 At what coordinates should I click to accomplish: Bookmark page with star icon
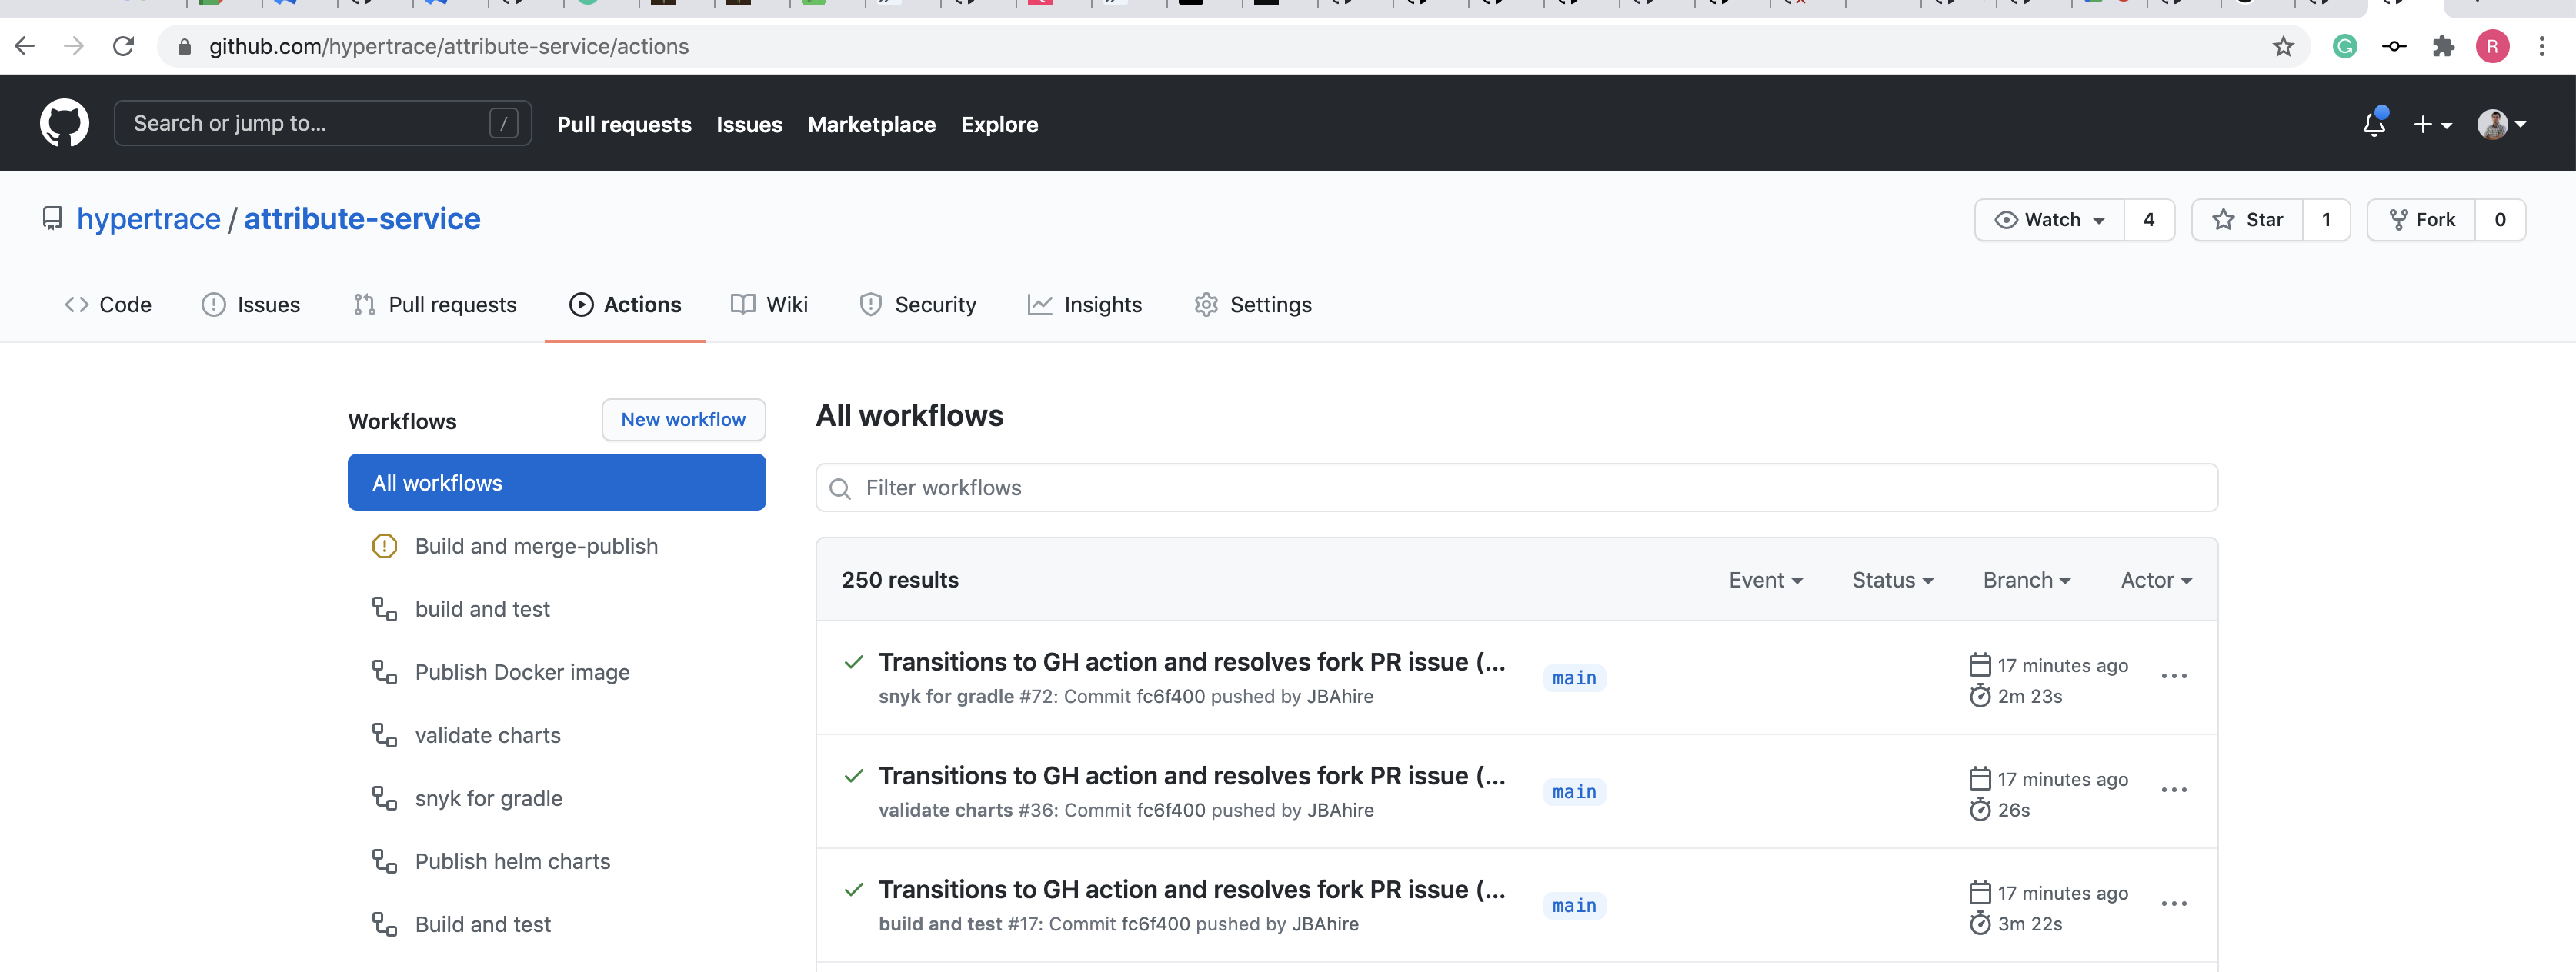[x=2283, y=46]
